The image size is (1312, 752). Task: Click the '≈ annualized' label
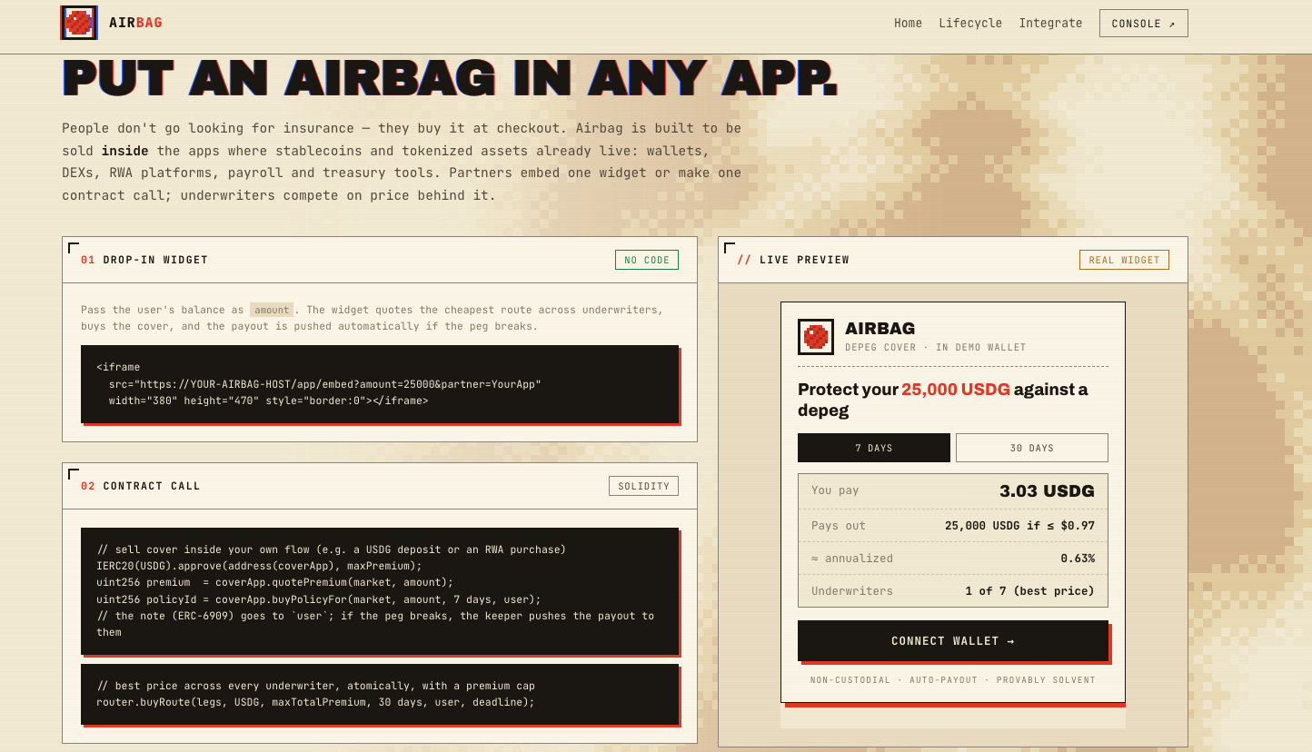pos(852,559)
